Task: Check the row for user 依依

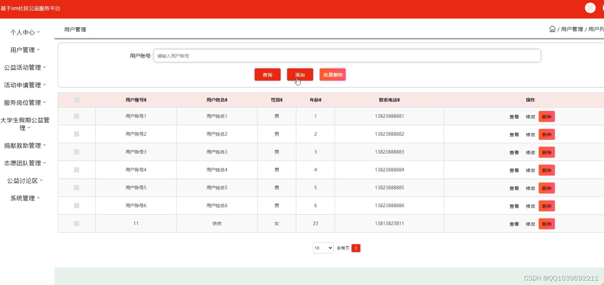Action: (77, 223)
